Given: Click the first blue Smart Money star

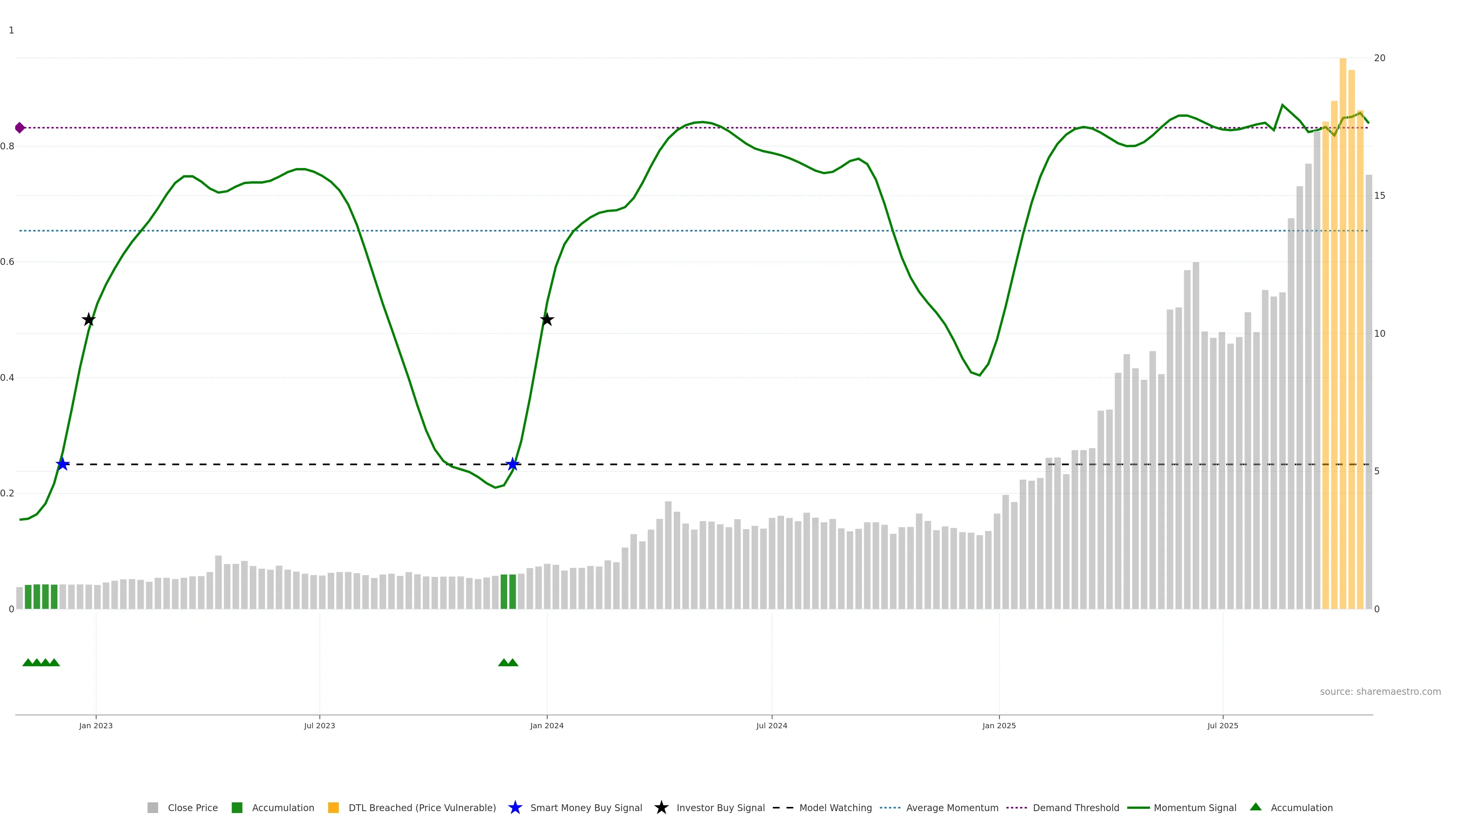Looking at the screenshot, I should point(62,464).
